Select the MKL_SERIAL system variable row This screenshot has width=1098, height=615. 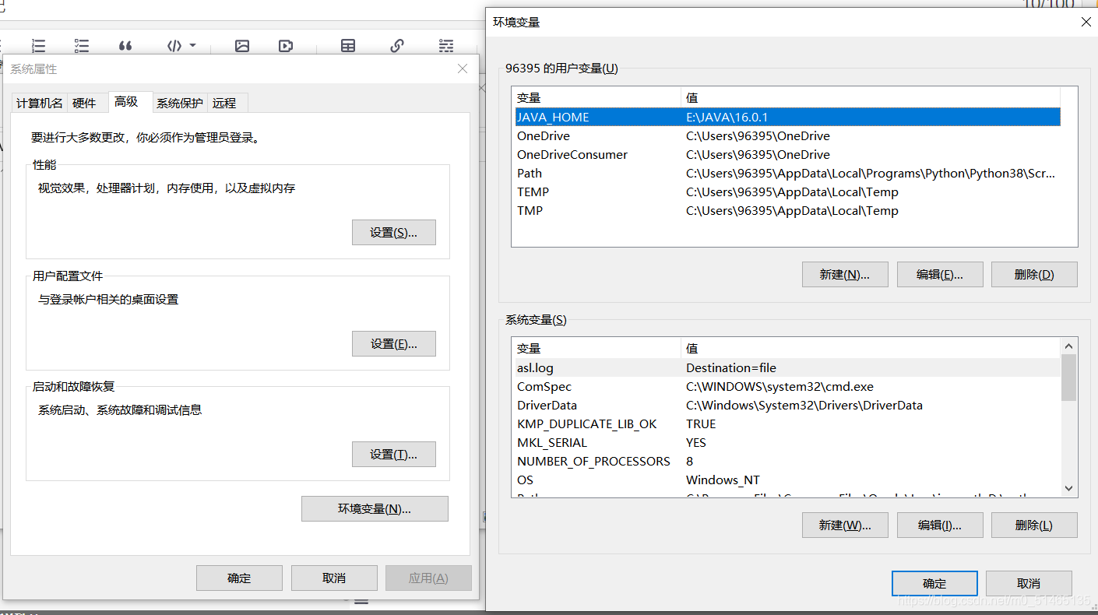(x=787, y=443)
